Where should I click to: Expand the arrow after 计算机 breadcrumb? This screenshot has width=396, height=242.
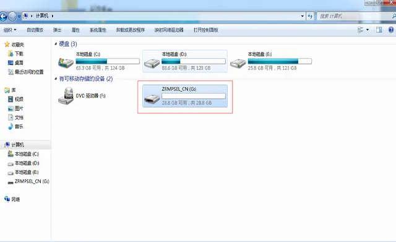click(x=53, y=16)
